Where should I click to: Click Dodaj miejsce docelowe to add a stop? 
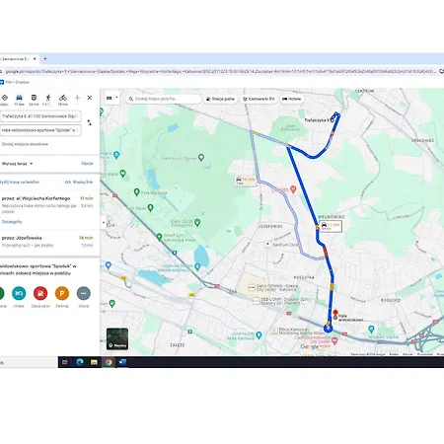[x=25, y=144]
